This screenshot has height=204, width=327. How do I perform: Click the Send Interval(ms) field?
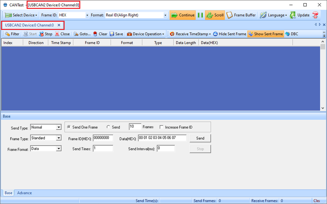166,148
